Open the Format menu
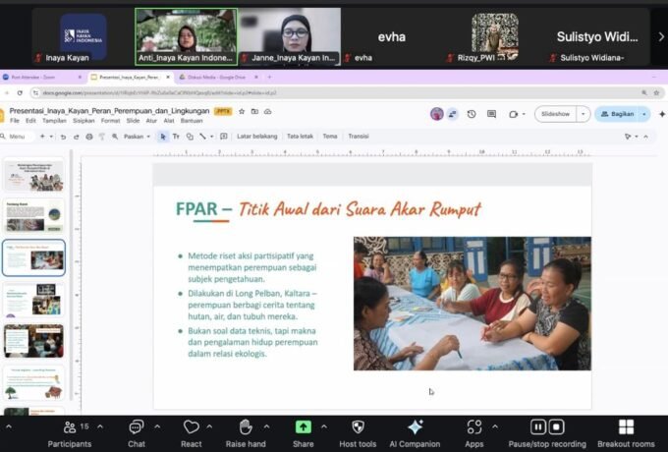 (x=110, y=121)
